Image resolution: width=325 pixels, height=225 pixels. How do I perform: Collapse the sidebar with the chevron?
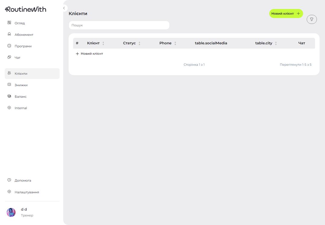[64, 8]
